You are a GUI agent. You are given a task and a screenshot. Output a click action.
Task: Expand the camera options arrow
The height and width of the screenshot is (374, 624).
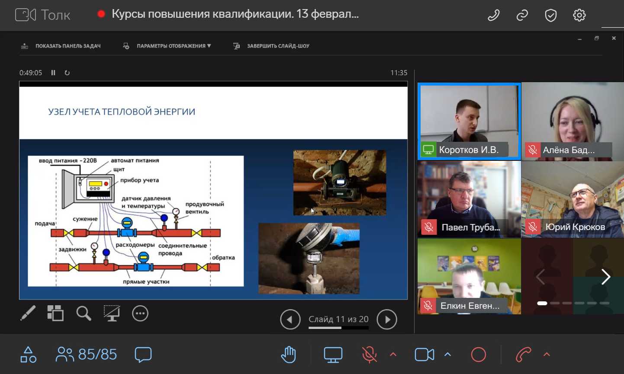[448, 355]
